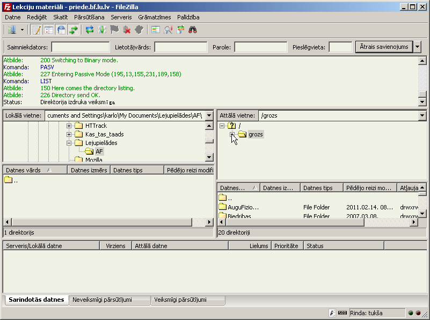The width and height of the screenshot is (430, 320).
Task: Select the remote root folder icon
Action: click(x=232, y=126)
